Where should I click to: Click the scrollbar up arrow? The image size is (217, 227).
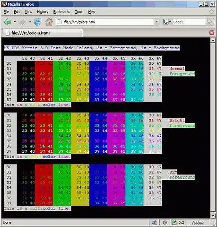coord(213,40)
